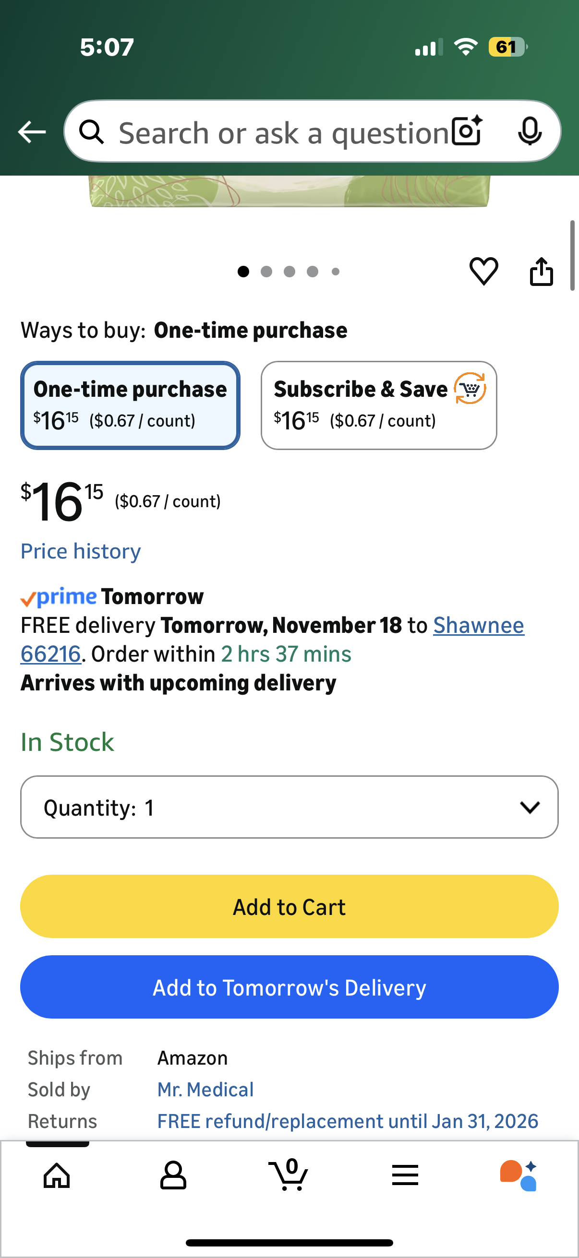Tap Add to Tomorrow's Delivery
The image size is (579, 1258).
tap(289, 986)
